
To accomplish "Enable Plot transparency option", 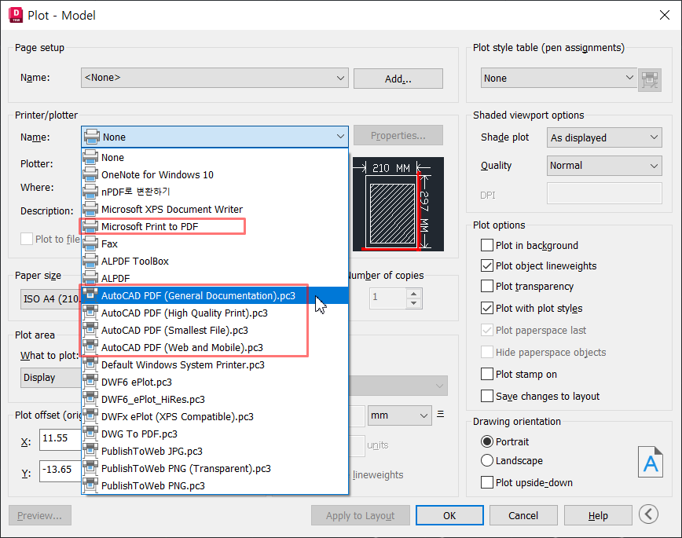I will (486, 286).
